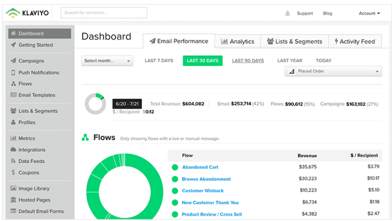Select the Today date range
The height and width of the screenshot is (221, 392).
[x=324, y=60]
